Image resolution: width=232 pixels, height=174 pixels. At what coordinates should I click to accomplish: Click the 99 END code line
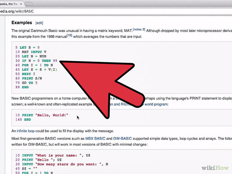point(22,88)
